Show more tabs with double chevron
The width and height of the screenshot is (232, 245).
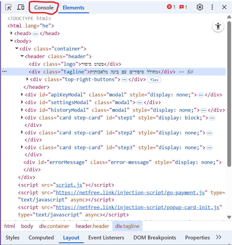tap(218, 237)
